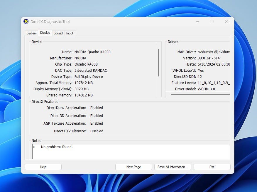Click VRAM value 3029 MB
The width and height of the screenshot is (257, 192).
click(82, 89)
